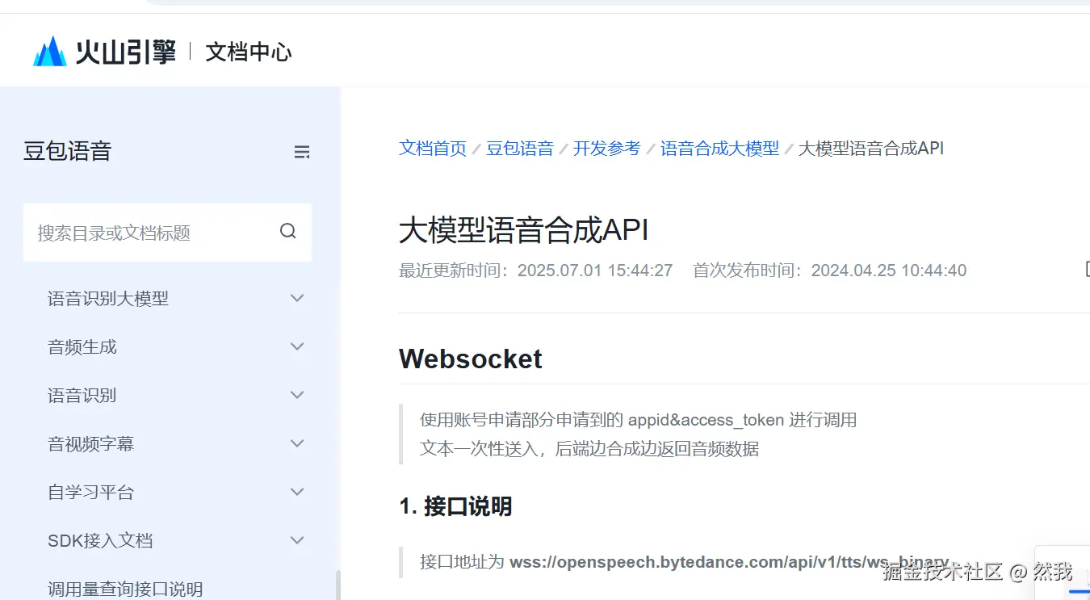The width and height of the screenshot is (1090, 600).
Task: Click the Volcano Engine logo icon
Action: coord(50,51)
